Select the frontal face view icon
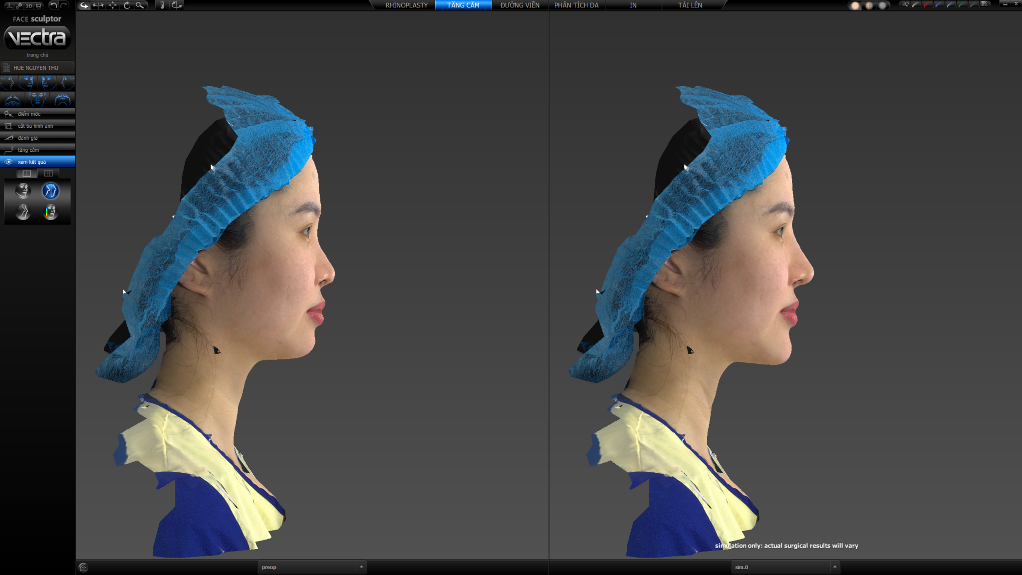1022x575 pixels. pos(37,99)
